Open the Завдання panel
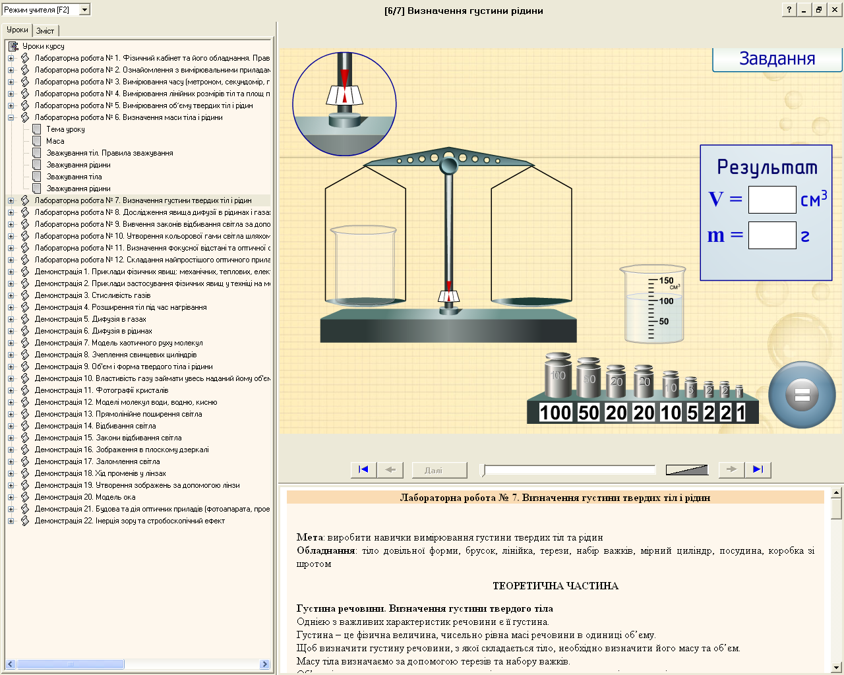The height and width of the screenshot is (675, 844). pos(777,59)
